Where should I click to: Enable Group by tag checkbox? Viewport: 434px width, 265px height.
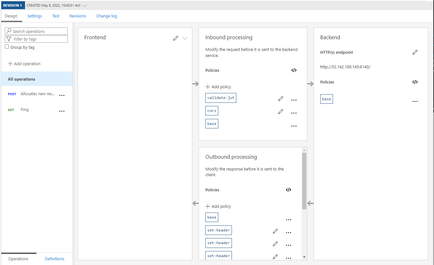tap(7, 47)
